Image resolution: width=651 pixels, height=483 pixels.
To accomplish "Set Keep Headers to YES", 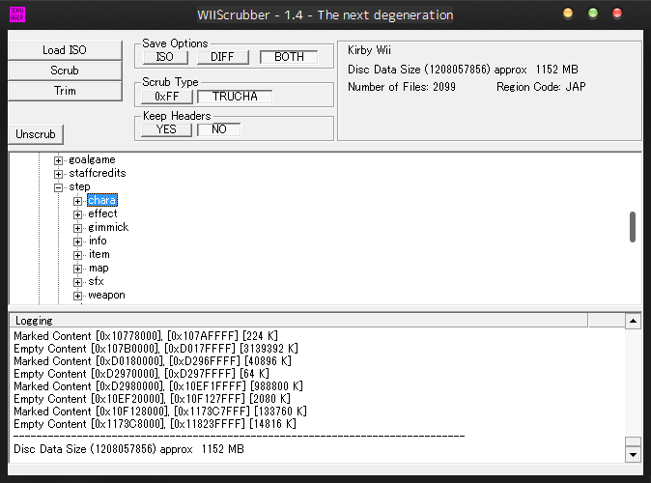I will (166, 129).
